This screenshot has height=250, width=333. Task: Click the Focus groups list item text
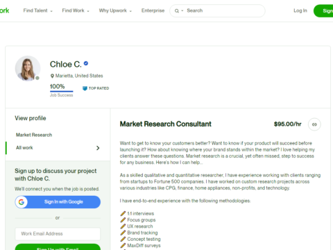(142, 220)
